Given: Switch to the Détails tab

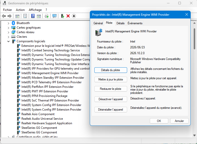Looking at the screenshot, I should (x=121, y=23).
